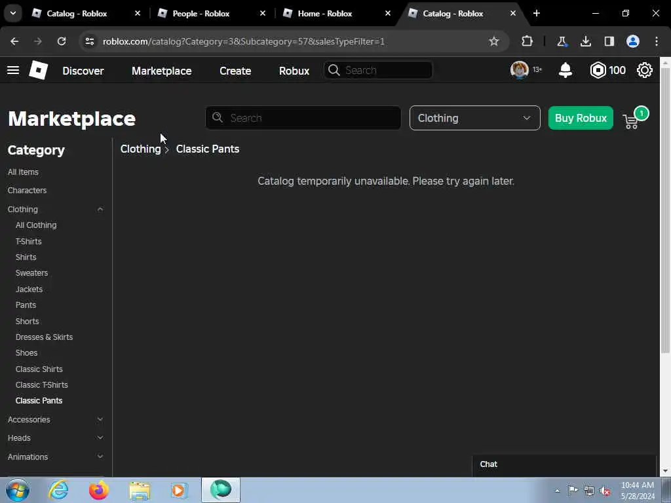Reload the page
The height and width of the screenshot is (503, 671).
[62, 41]
